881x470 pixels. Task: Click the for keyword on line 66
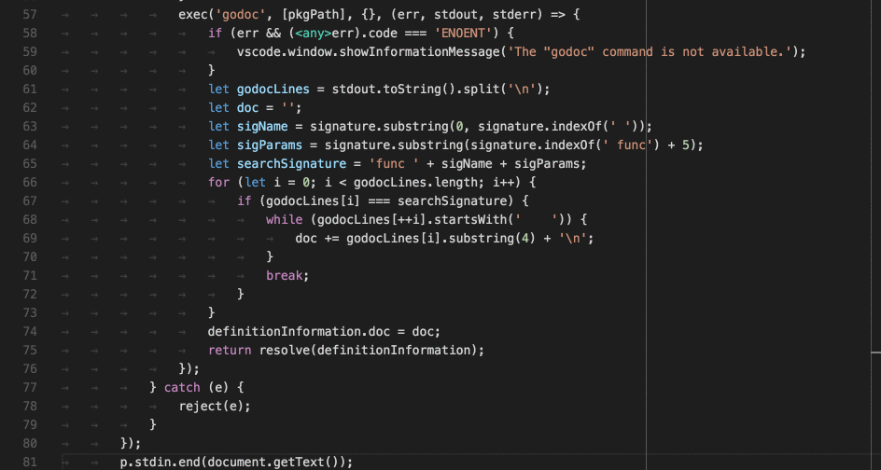(x=218, y=183)
